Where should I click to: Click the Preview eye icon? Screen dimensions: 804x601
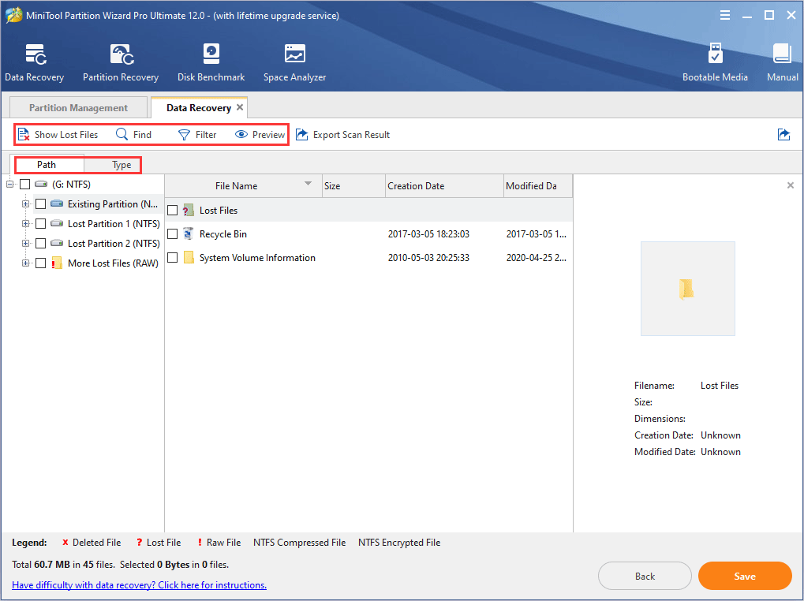coord(241,134)
